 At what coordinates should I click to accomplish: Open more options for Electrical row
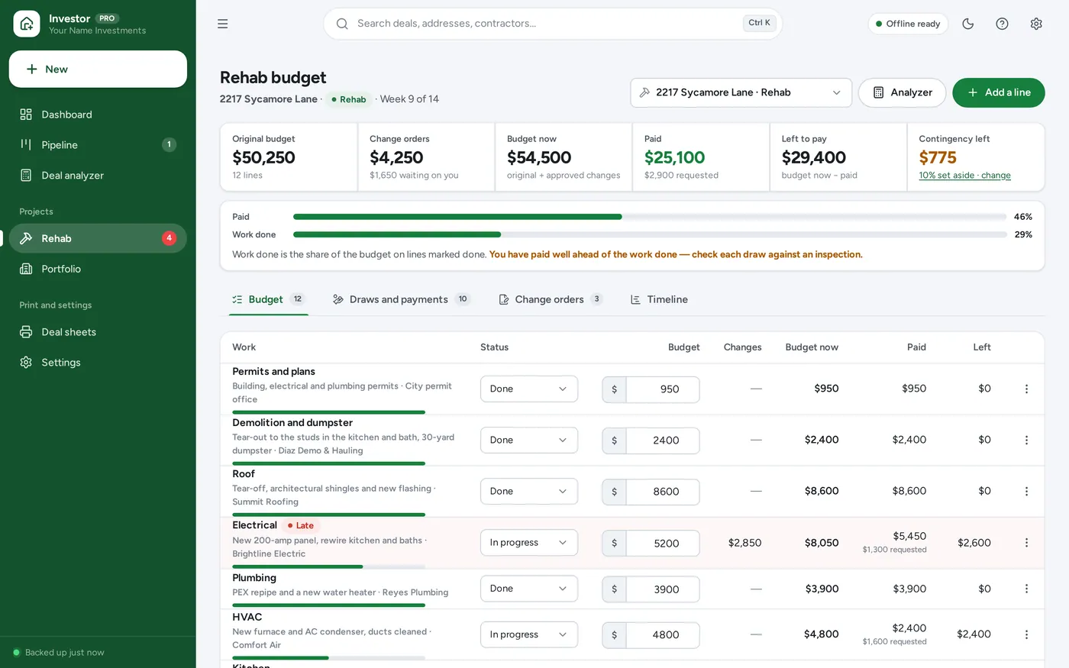1026,543
